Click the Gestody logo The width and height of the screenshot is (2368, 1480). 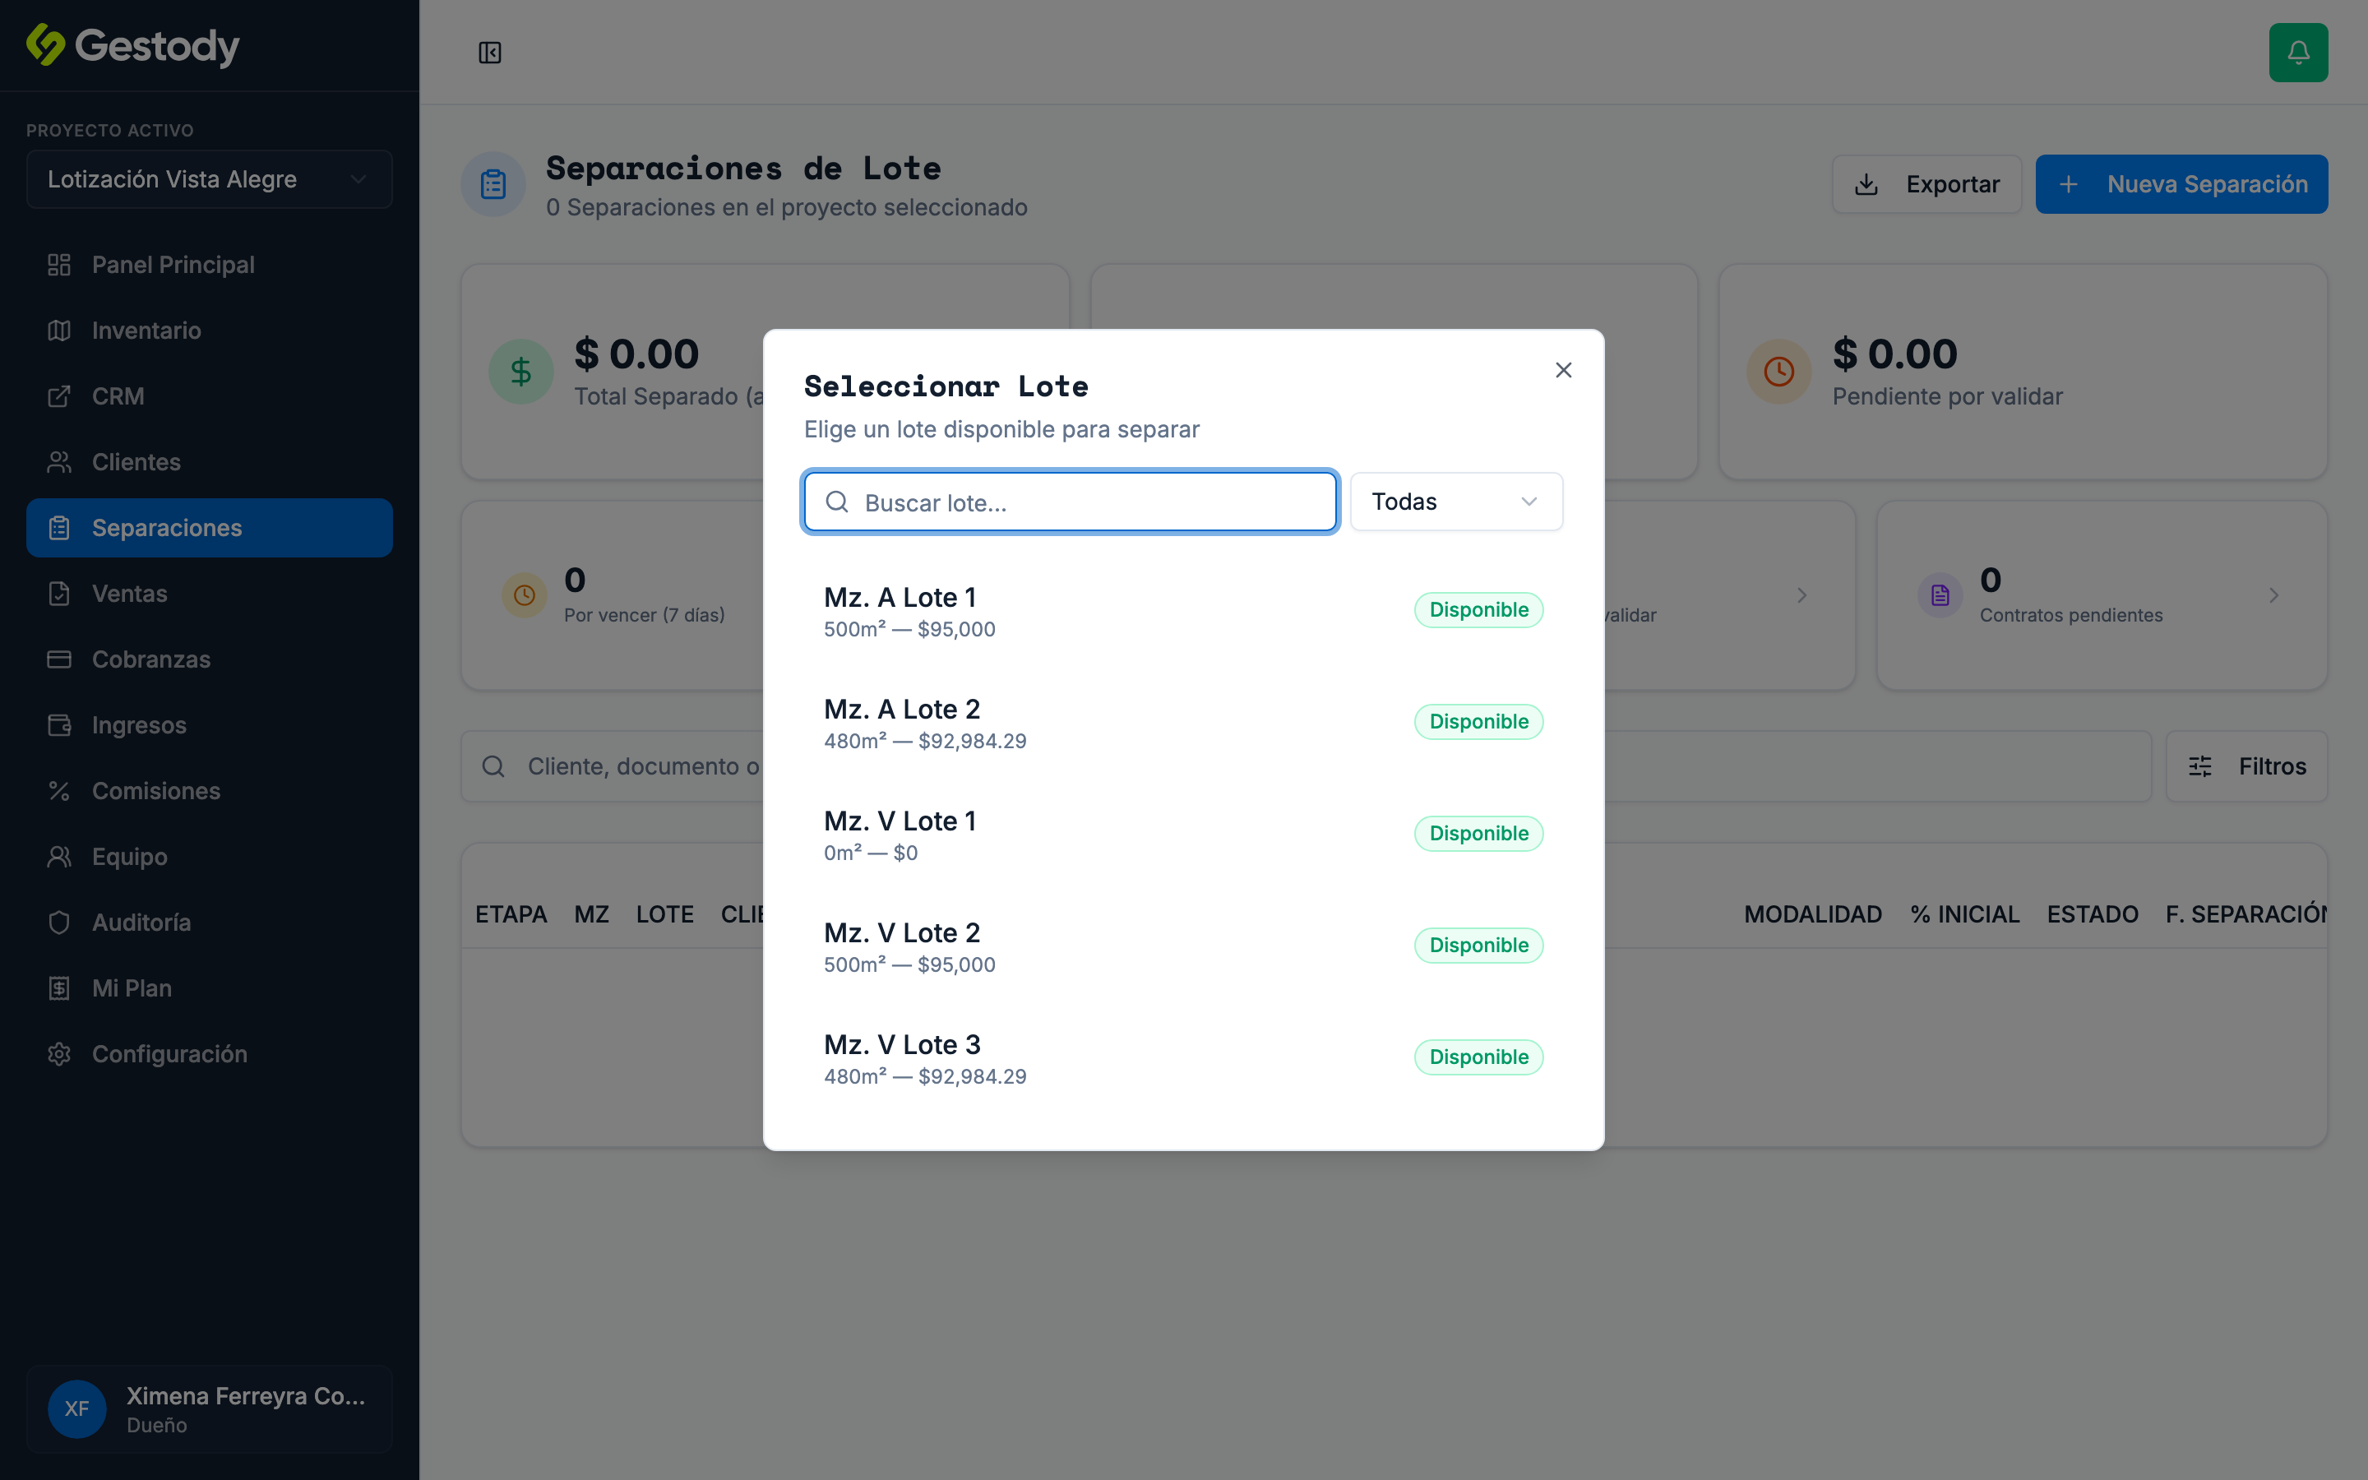tap(133, 46)
